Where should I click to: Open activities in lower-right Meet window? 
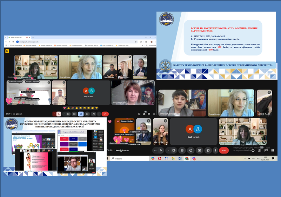coord(273,150)
